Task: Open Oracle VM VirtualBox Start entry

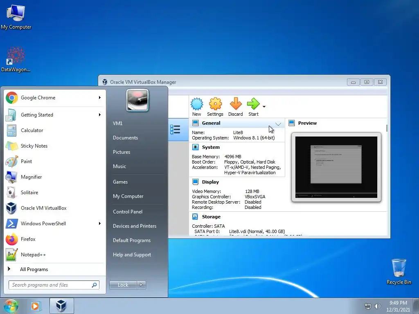Action: pos(54,208)
